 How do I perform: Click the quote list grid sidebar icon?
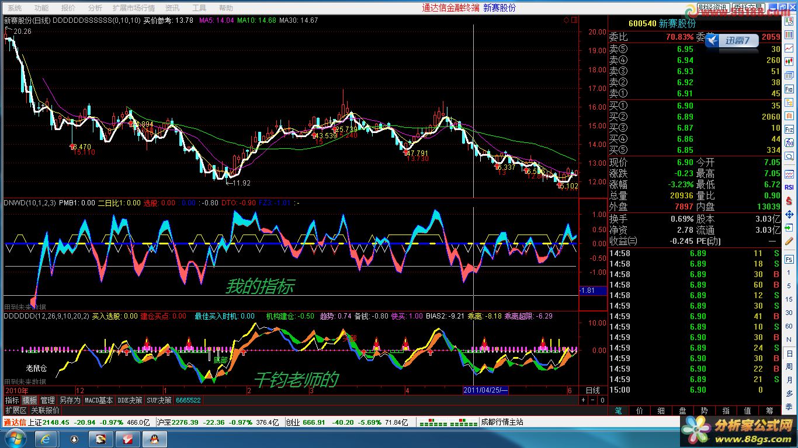click(x=789, y=34)
